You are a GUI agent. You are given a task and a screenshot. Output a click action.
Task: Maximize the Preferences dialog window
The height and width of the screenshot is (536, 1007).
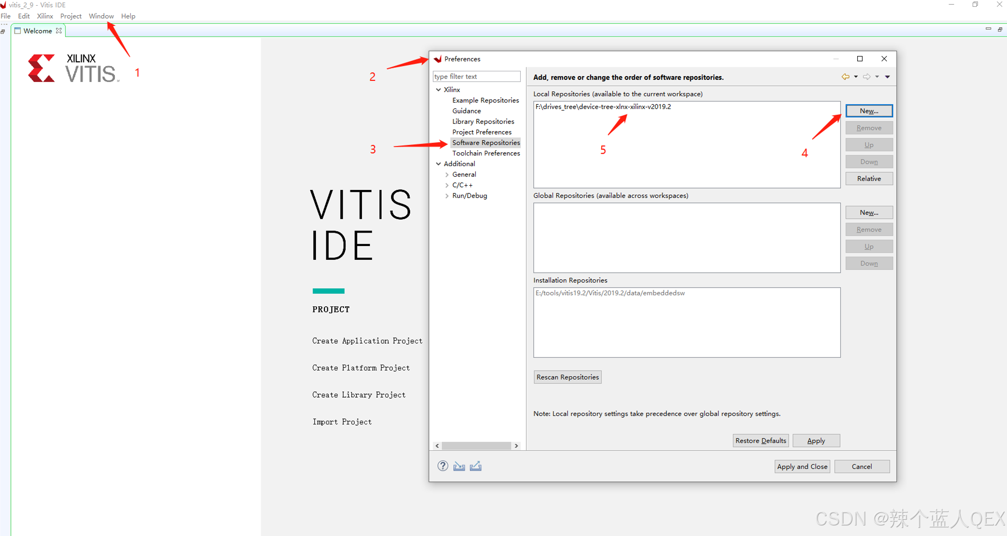[x=860, y=58]
